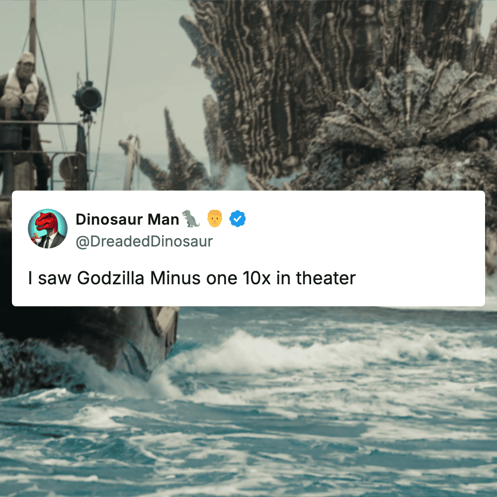Click the green T-rex emoji beside the name
Image resolution: width=497 pixels, height=497 pixels.
[191, 219]
